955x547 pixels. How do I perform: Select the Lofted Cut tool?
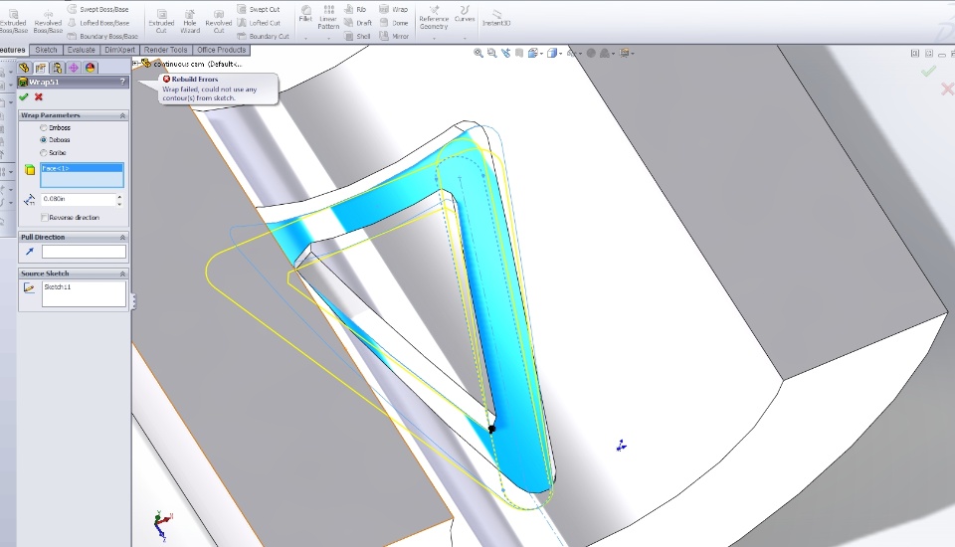point(259,23)
